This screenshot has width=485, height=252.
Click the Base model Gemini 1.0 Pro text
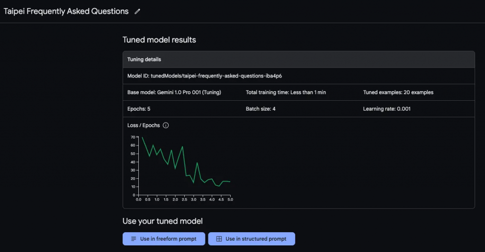point(174,92)
